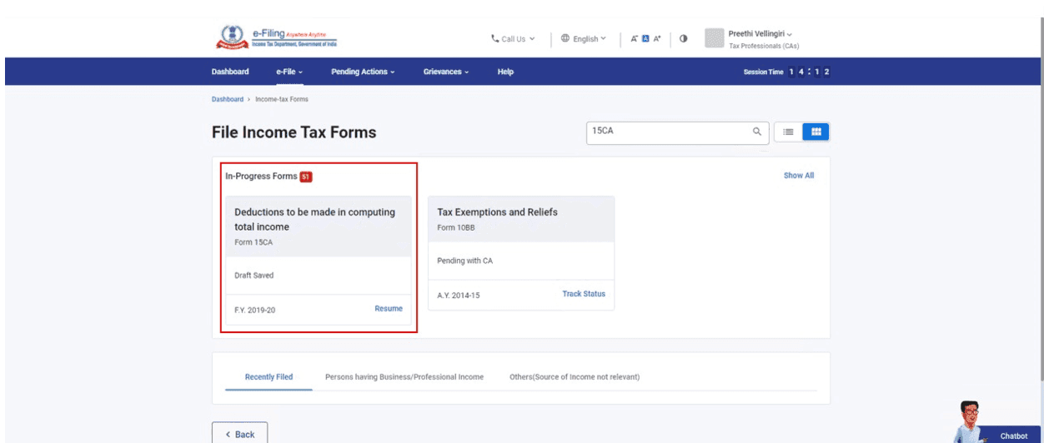Open the e-File menu
Image resolution: width=1044 pixels, height=443 pixels.
pos(289,72)
